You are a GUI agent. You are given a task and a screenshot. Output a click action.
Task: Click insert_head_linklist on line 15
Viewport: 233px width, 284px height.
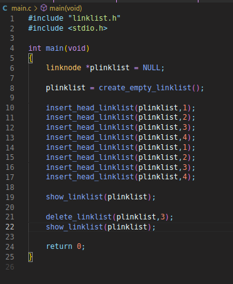[x=90, y=157]
